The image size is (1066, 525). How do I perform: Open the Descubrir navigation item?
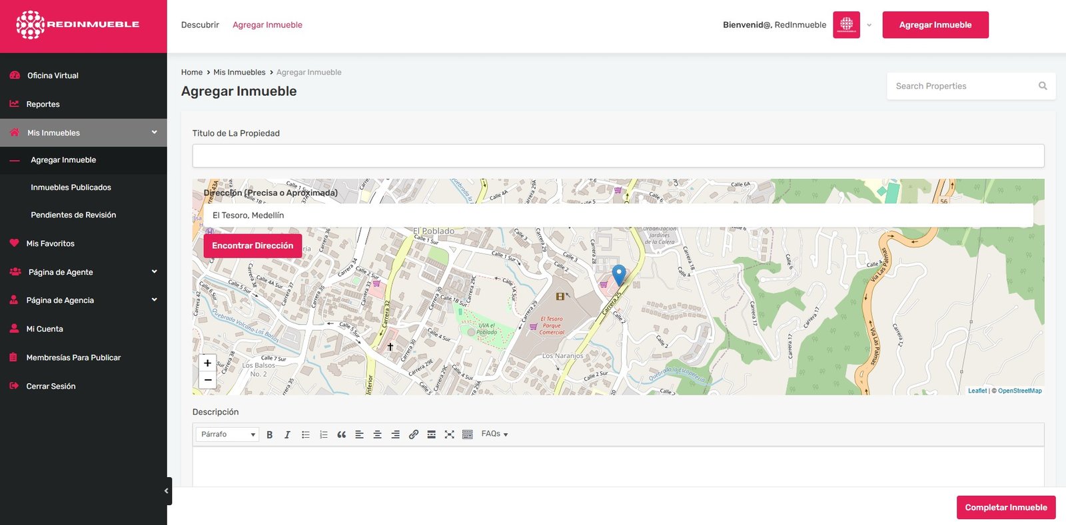pos(200,25)
